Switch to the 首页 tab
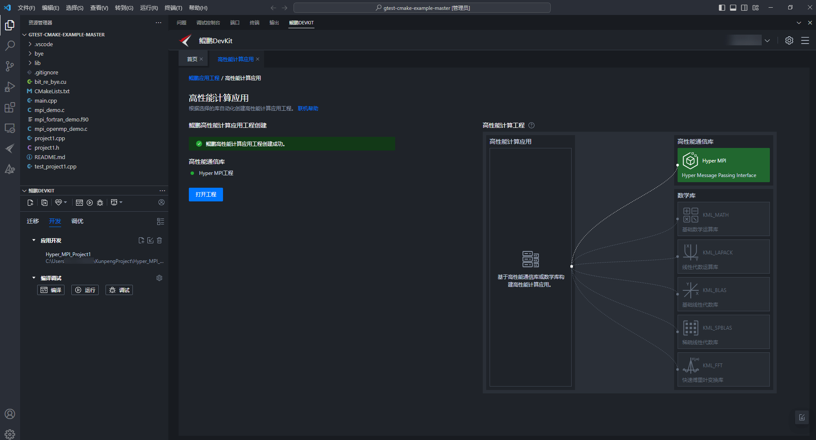 pyautogui.click(x=192, y=59)
